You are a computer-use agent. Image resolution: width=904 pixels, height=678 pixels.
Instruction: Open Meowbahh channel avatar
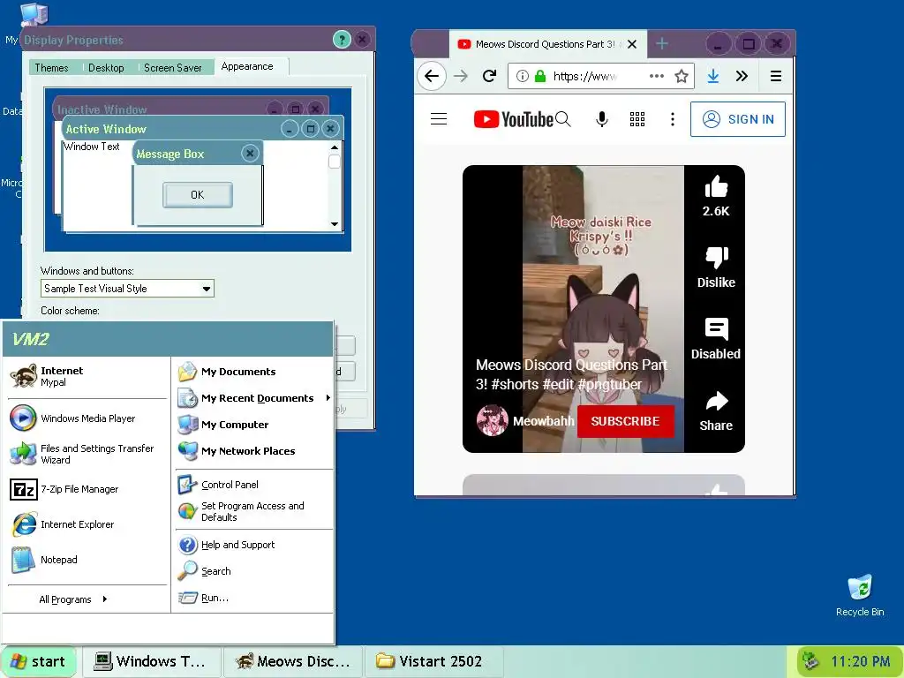(493, 421)
